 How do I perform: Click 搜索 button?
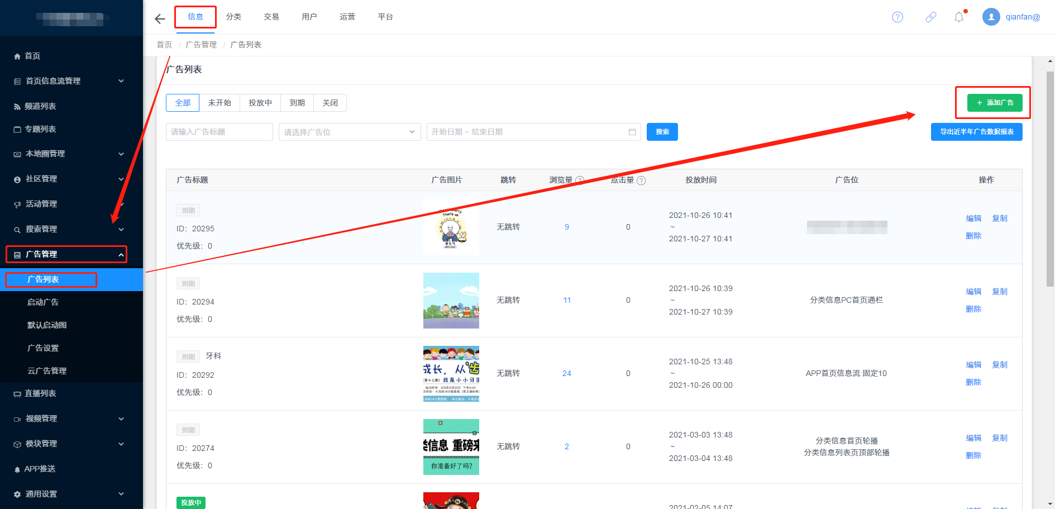tap(662, 132)
